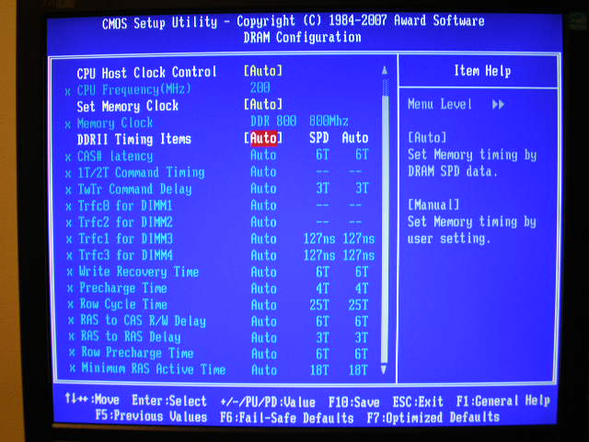Click Precharge Time SPD value 4T
The width and height of the screenshot is (589, 442).
[x=322, y=288]
